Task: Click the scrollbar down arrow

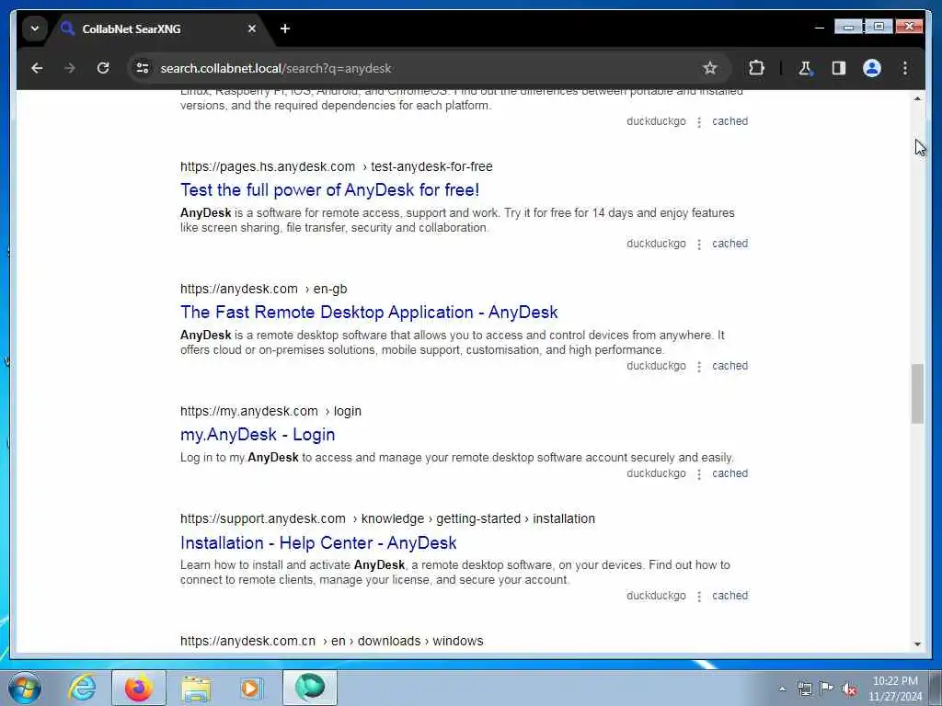Action: click(917, 643)
